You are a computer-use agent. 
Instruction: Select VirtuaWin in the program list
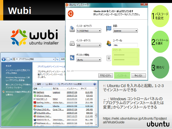[63, 113]
